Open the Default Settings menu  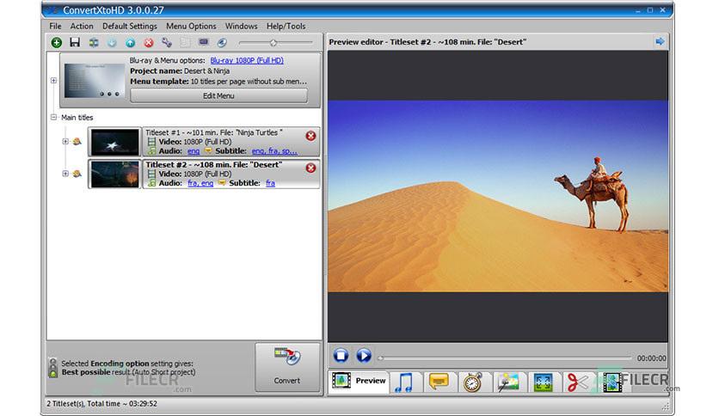coord(130,26)
